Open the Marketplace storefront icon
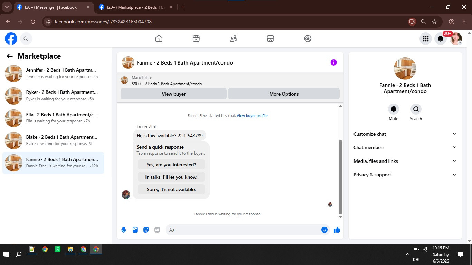Image resolution: width=472 pixels, height=265 pixels. pos(271,39)
